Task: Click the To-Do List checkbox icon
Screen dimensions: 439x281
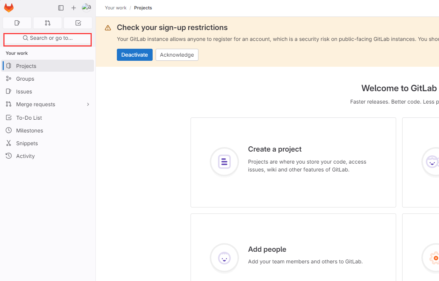Action: coord(9,117)
